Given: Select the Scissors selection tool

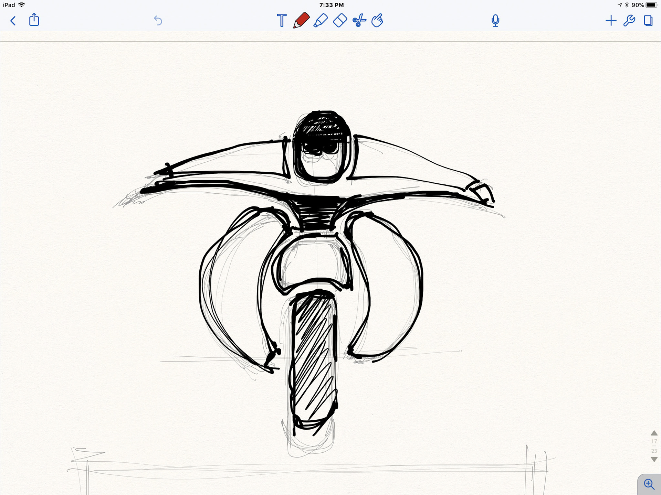Looking at the screenshot, I should point(359,20).
